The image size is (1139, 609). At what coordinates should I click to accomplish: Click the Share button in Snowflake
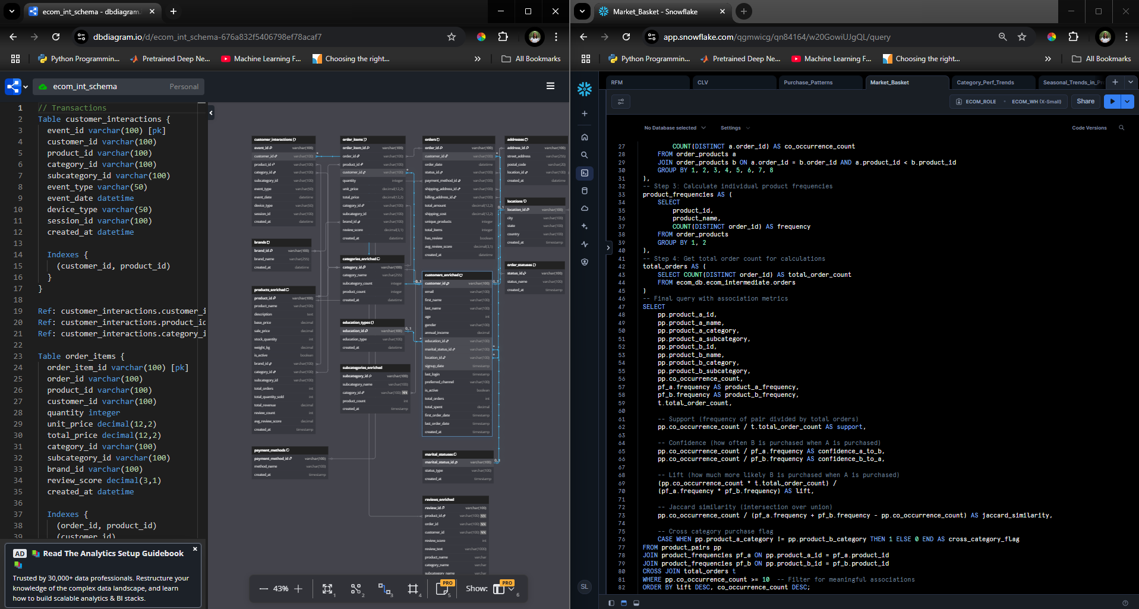coord(1085,102)
